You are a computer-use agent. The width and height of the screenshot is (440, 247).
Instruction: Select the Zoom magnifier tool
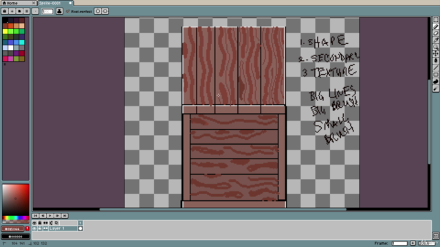click(x=435, y=47)
